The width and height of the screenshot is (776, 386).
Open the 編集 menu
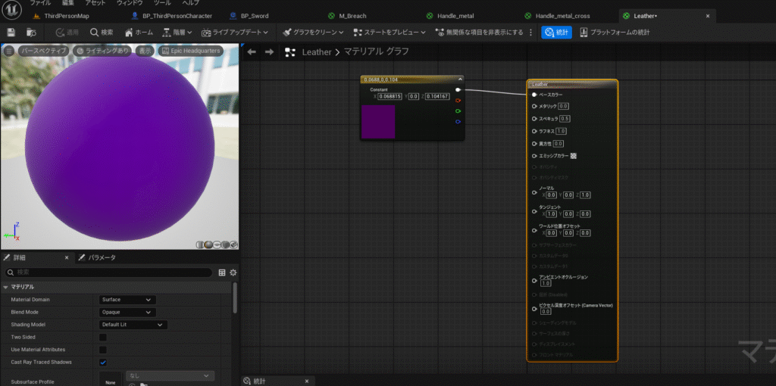tap(68, 3)
